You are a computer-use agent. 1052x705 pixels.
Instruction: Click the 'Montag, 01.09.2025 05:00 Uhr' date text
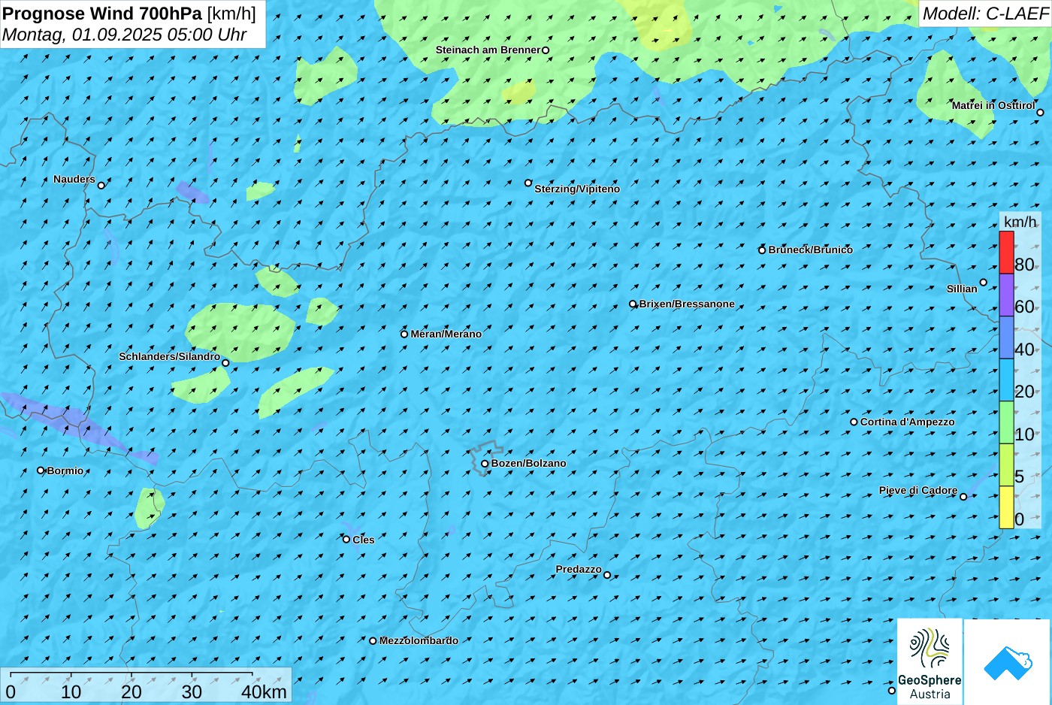(125, 35)
